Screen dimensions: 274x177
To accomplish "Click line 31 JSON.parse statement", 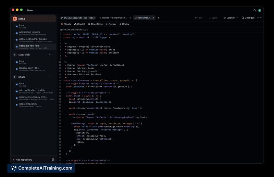I will (x=107, y=127).
